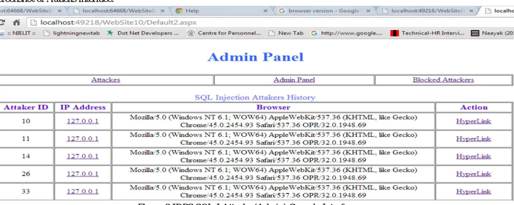
Task: Click IP address link for attacker 33
Action: [82, 192]
